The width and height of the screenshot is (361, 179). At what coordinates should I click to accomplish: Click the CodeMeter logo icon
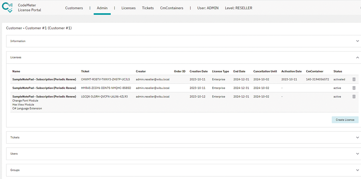[x=8, y=8]
